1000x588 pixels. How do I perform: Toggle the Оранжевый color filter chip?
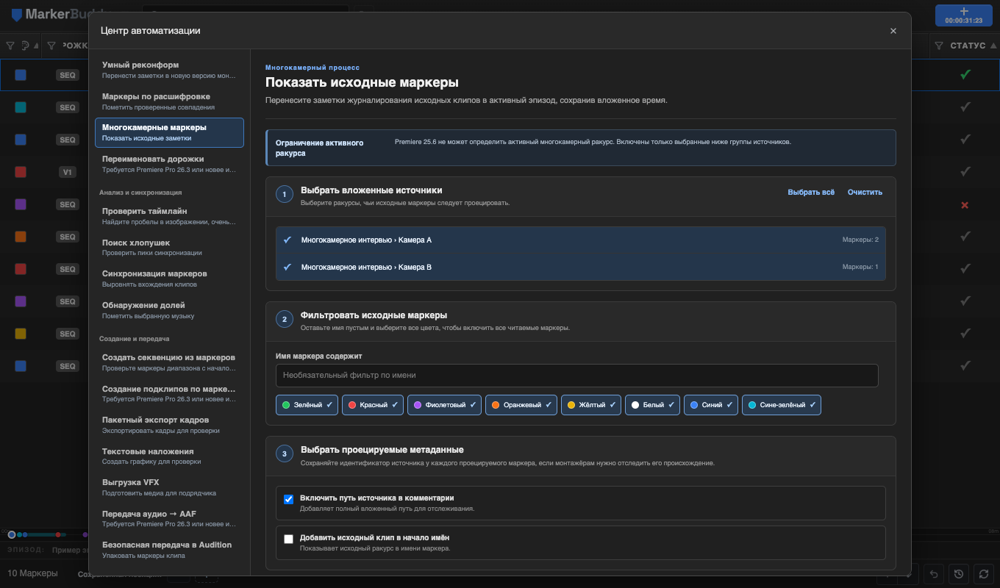click(x=521, y=405)
